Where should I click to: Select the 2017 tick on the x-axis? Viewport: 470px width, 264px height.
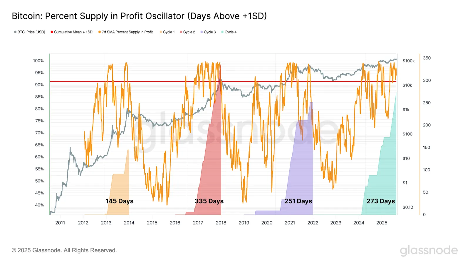[x=198, y=223]
